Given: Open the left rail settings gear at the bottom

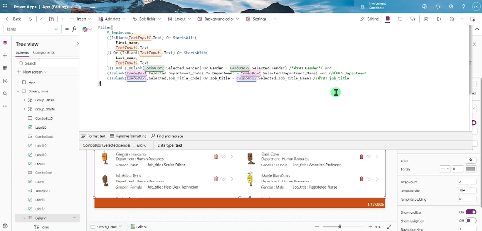Looking at the screenshot, I should pyautogui.click(x=5, y=226).
